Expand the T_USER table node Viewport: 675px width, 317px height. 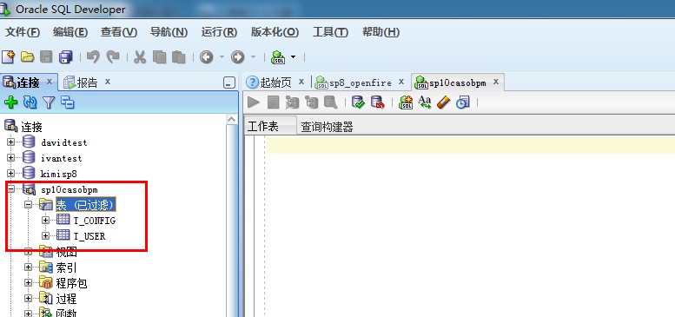click(46, 235)
